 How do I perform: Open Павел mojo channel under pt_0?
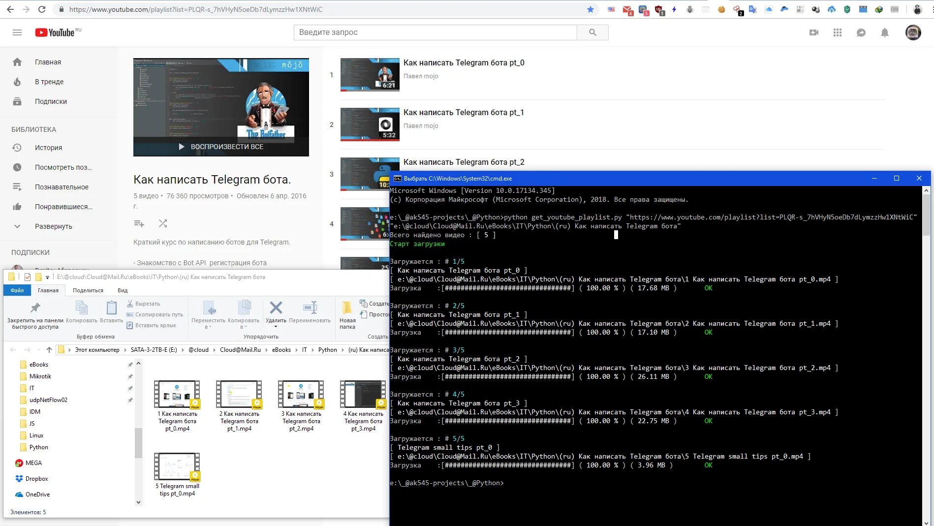click(421, 76)
